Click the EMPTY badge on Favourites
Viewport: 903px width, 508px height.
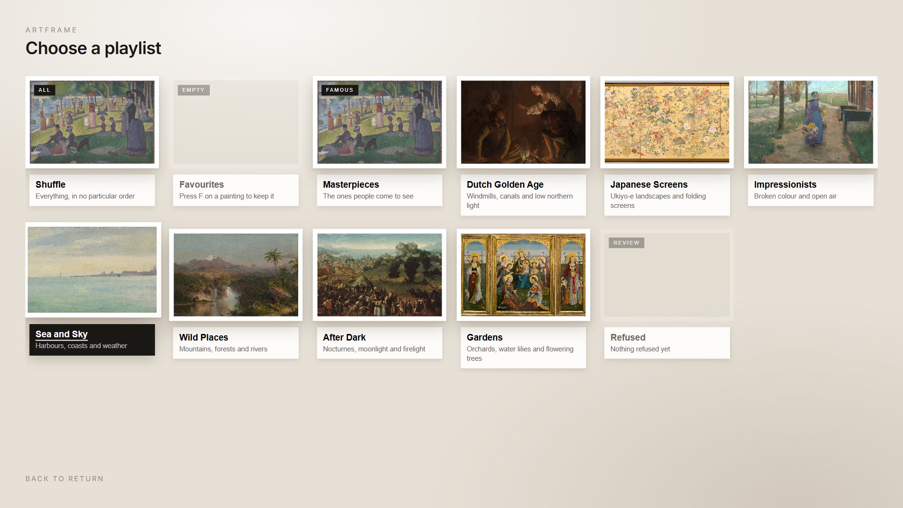coord(193,90)
